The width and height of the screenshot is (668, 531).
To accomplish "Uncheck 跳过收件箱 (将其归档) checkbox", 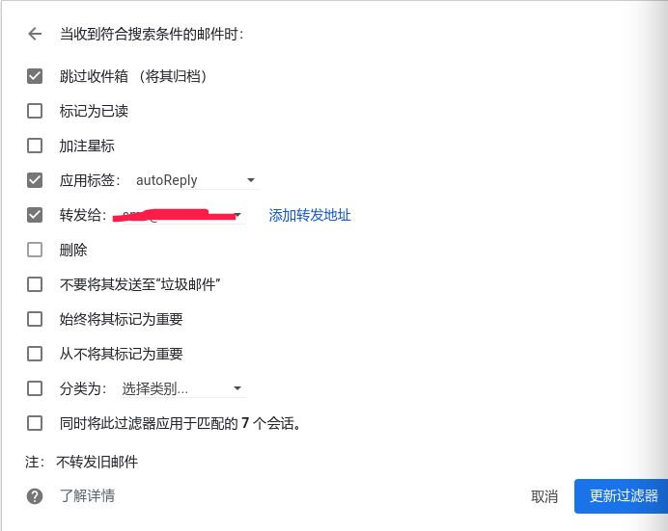I will click(x=35, y=76).
